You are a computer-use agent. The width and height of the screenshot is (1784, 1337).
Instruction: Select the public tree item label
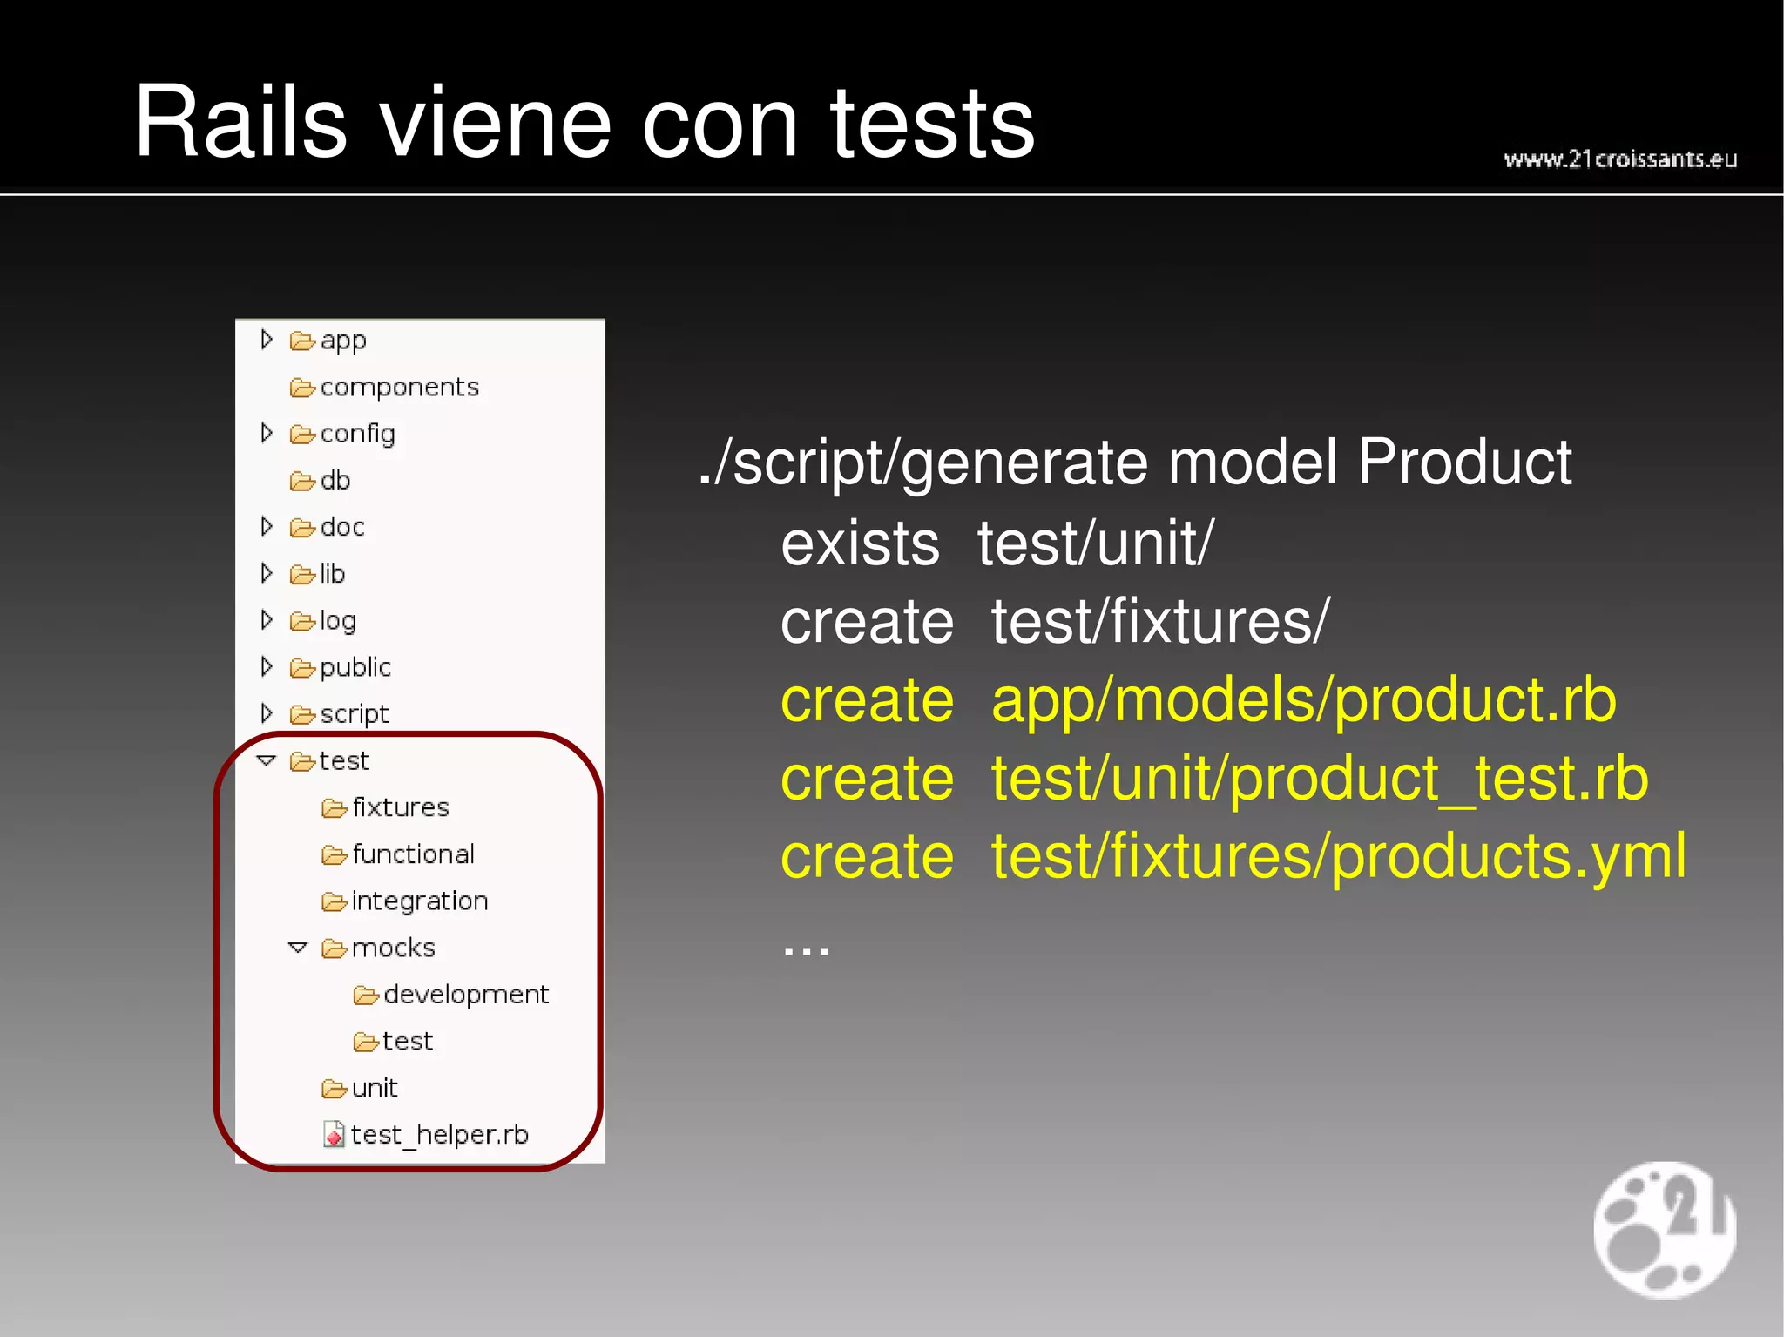(x=355, y=667)
